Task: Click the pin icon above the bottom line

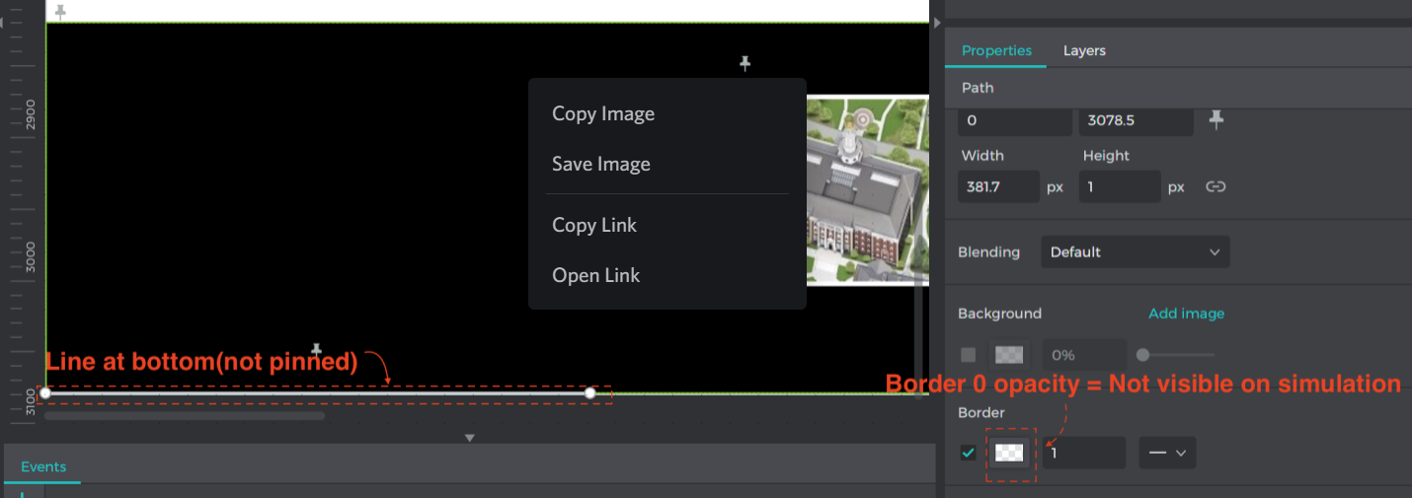Action: pos(317,350)
